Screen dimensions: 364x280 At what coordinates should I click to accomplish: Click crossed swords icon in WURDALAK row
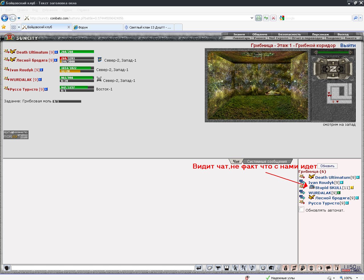(99, 79)
